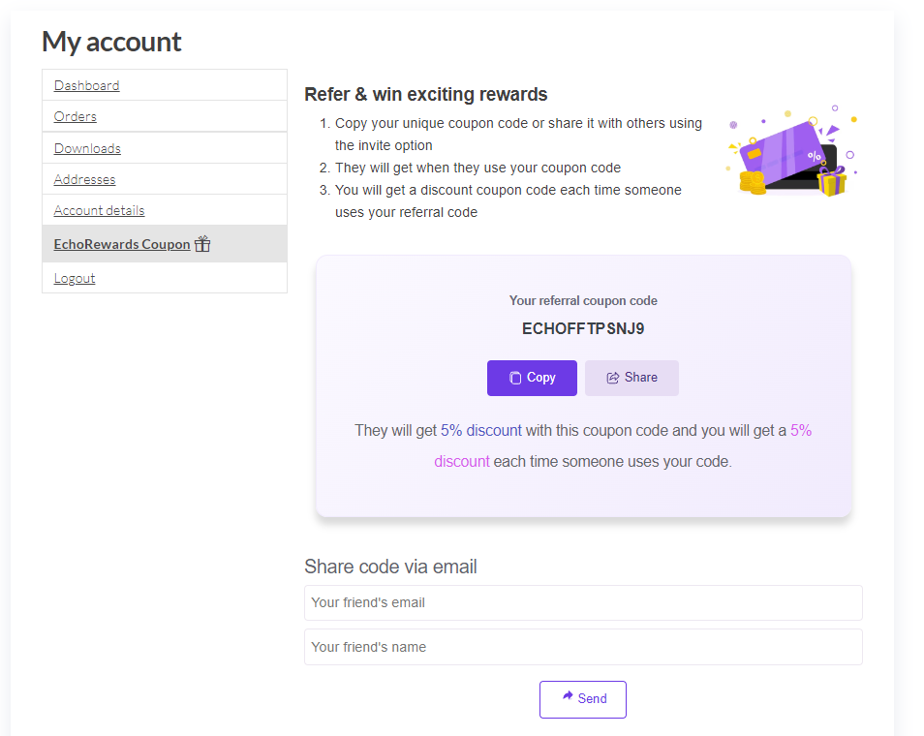Go to Orders in account sidebar
924x736 pixels.
tap(76, 116)
